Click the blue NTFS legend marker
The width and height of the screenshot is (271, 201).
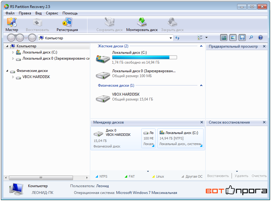coord(97,176)
